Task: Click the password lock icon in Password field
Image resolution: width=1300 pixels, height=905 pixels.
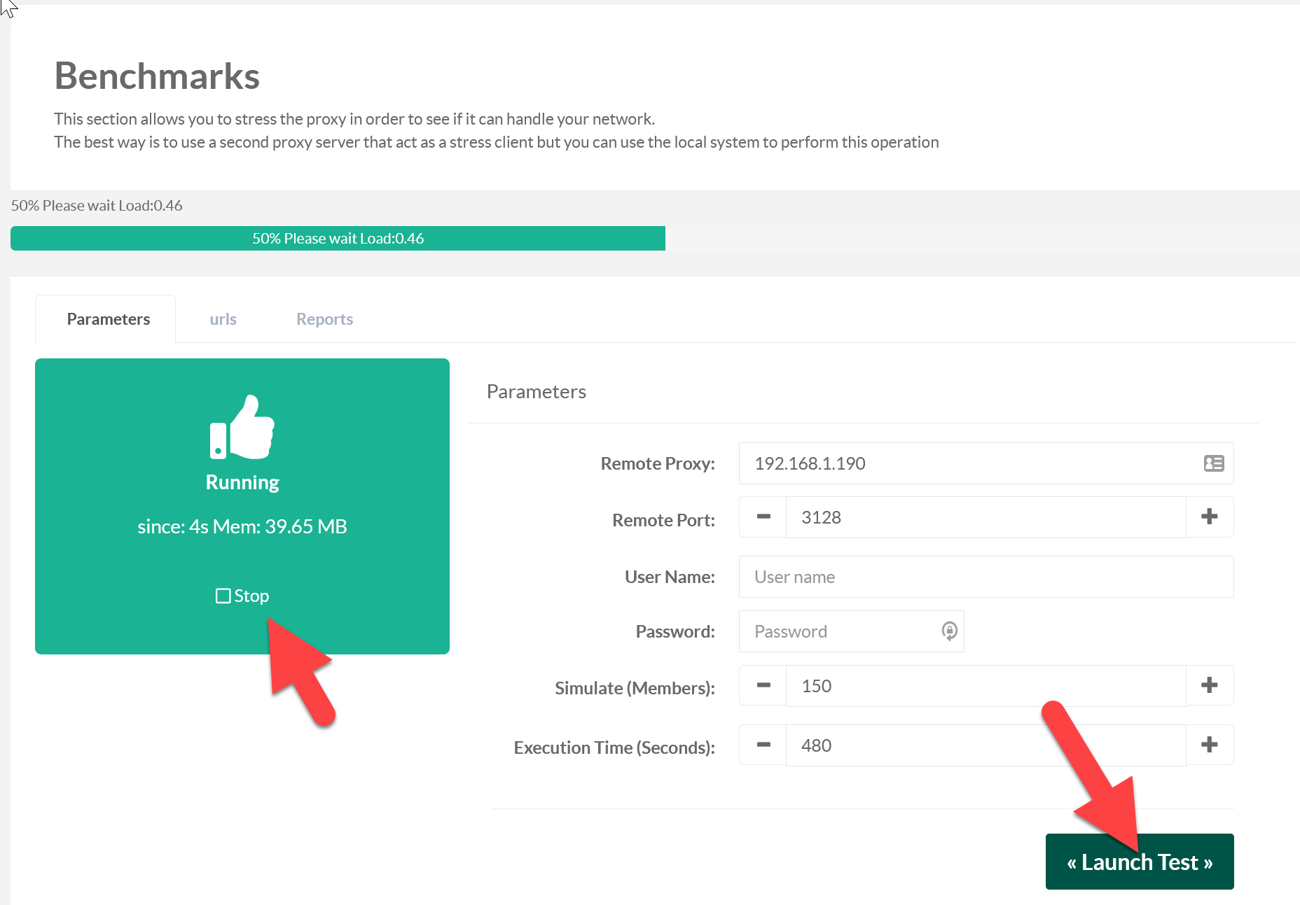Action: (949, 631)
